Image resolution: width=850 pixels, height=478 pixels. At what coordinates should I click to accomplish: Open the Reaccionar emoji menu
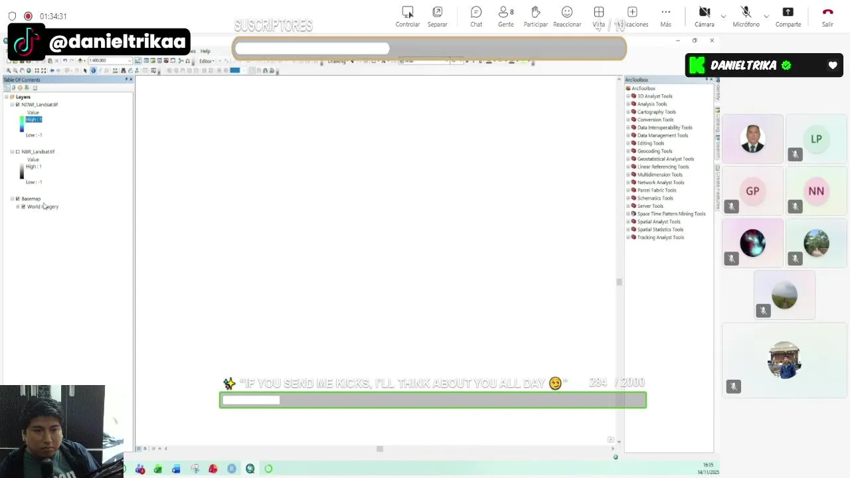pos(567,16)
